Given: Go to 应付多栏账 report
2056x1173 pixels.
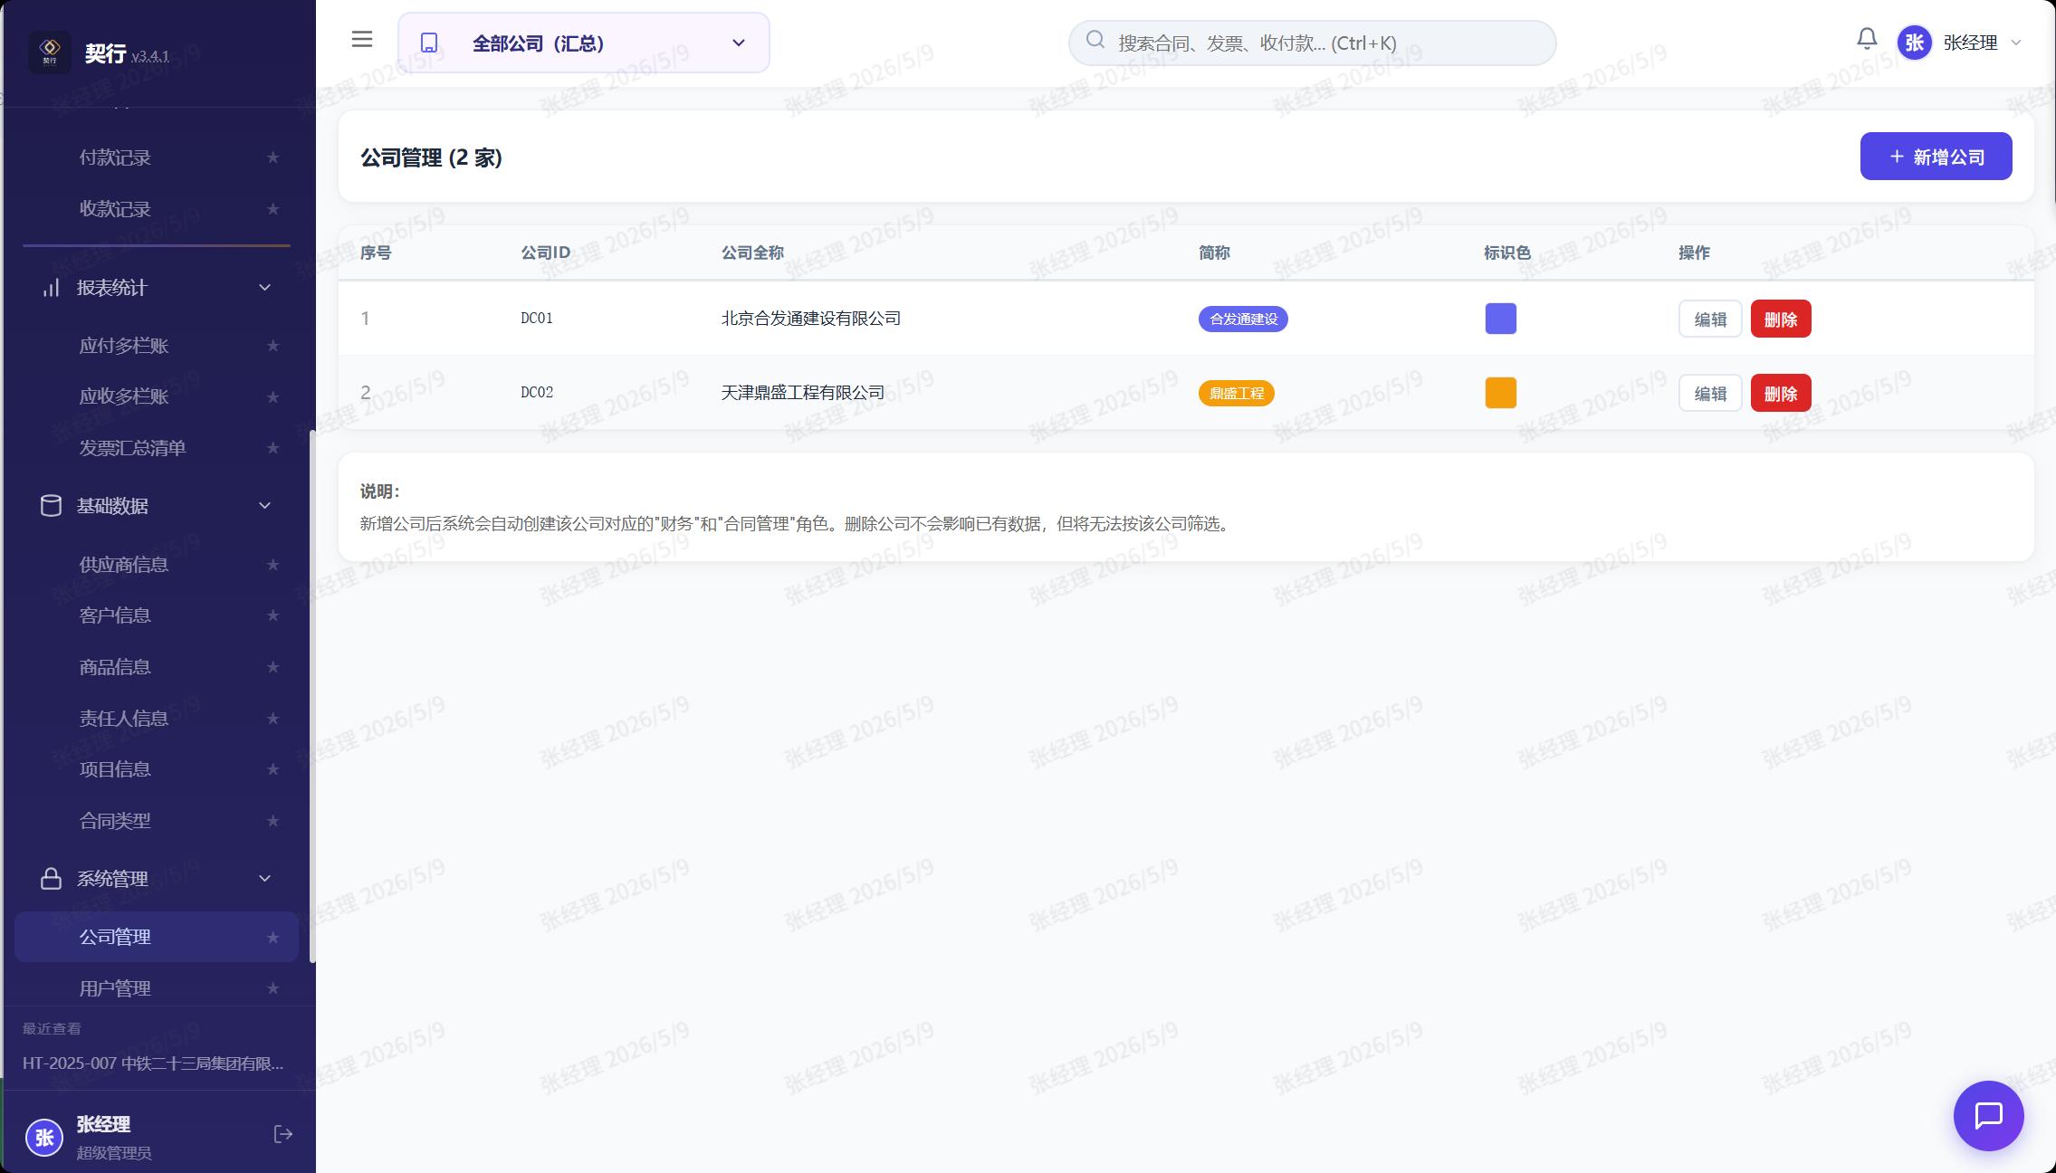Looking at the screenshot, I should coord(157,346).
